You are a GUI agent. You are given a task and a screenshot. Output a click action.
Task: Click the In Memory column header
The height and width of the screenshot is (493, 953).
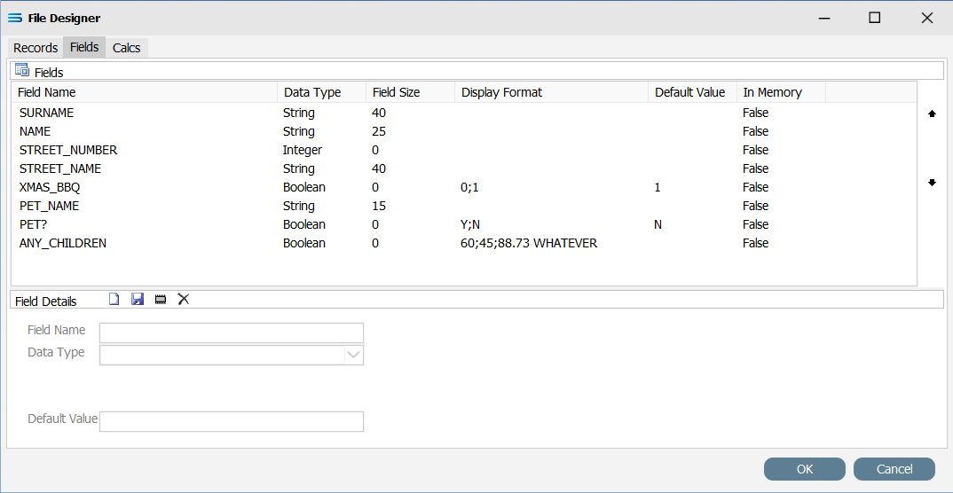pos(781,92)
